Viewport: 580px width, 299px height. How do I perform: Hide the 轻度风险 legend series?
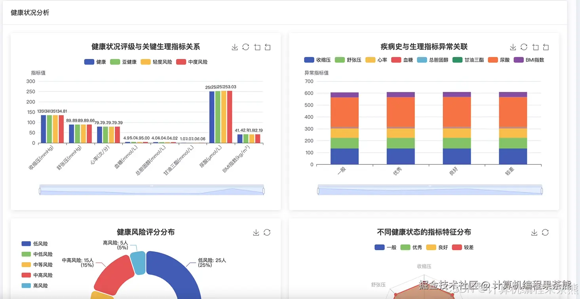point(156,62)
